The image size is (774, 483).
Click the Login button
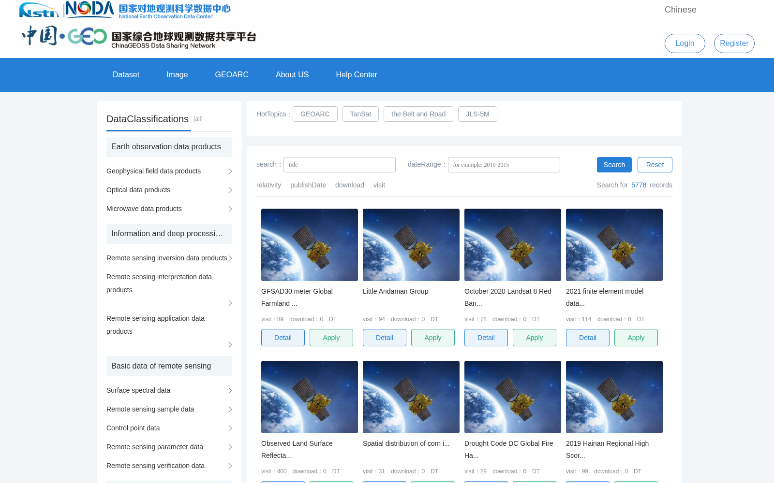point(685,43)
